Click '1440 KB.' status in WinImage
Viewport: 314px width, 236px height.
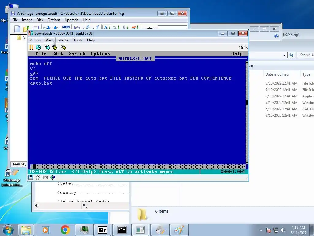(x=19, y=164)
